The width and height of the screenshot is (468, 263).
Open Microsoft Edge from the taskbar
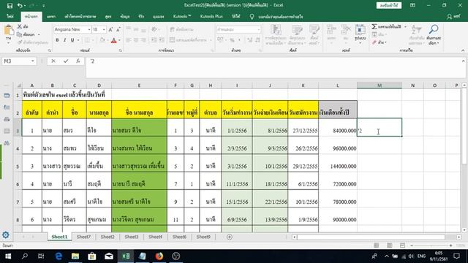[x=58, y=256]
